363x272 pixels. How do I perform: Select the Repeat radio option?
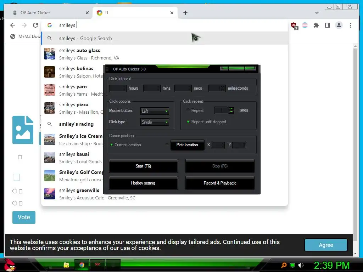[x=188, y=110]
